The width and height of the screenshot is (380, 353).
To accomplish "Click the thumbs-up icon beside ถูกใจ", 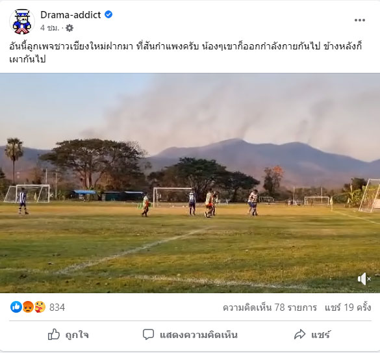I will pyautogui.click(x=54, y=334).
